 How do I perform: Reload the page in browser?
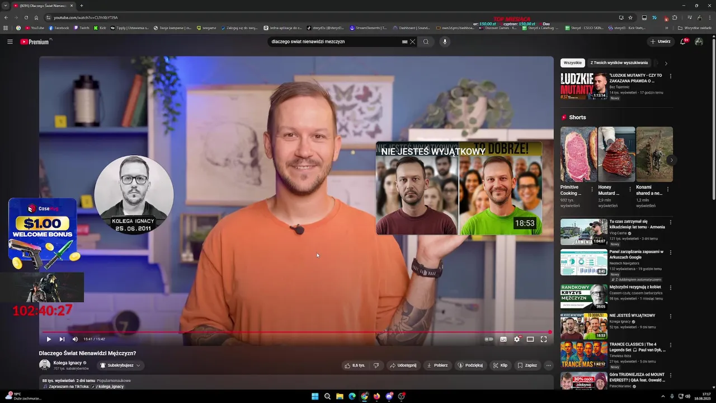(26, 17)
